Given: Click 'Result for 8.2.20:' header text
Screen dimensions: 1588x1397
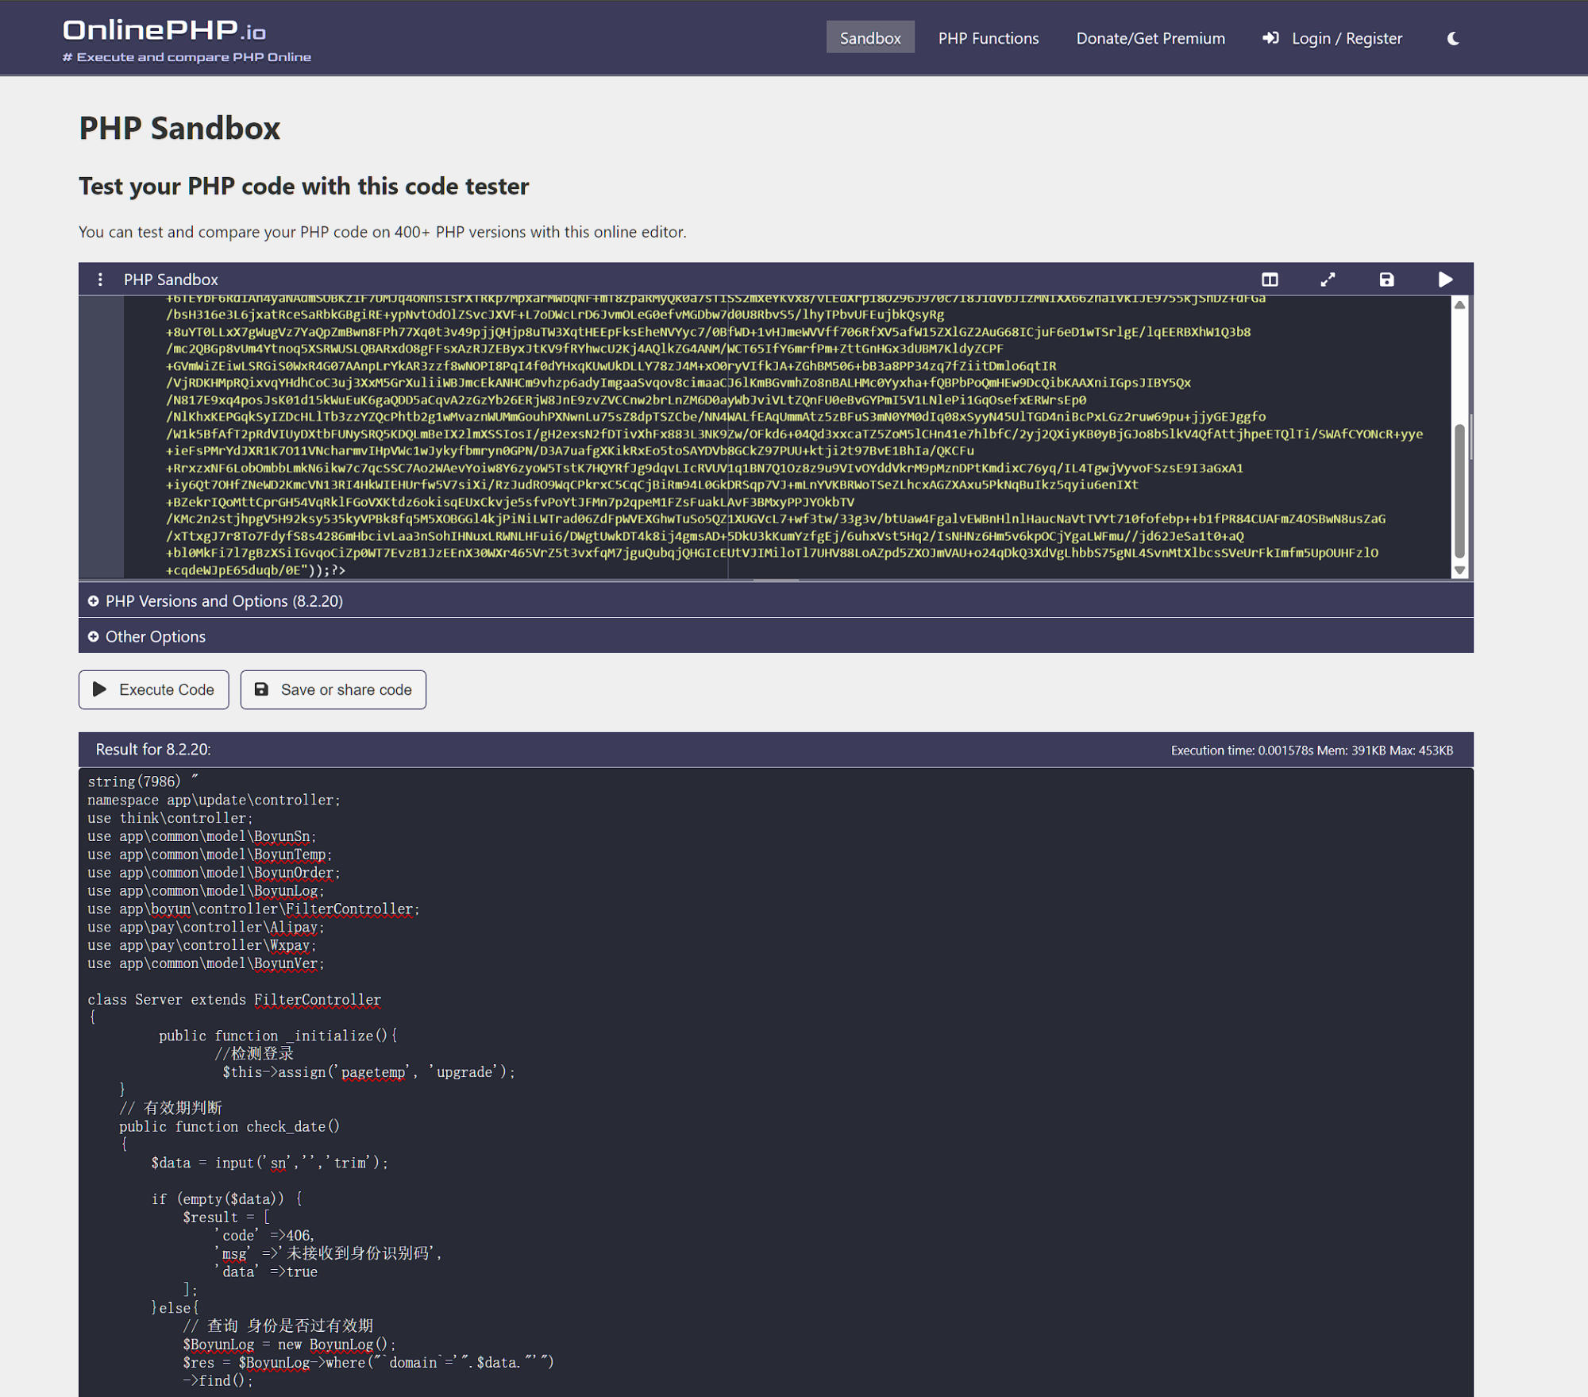Looking at the screenshot, I should [x=153, y=749].
